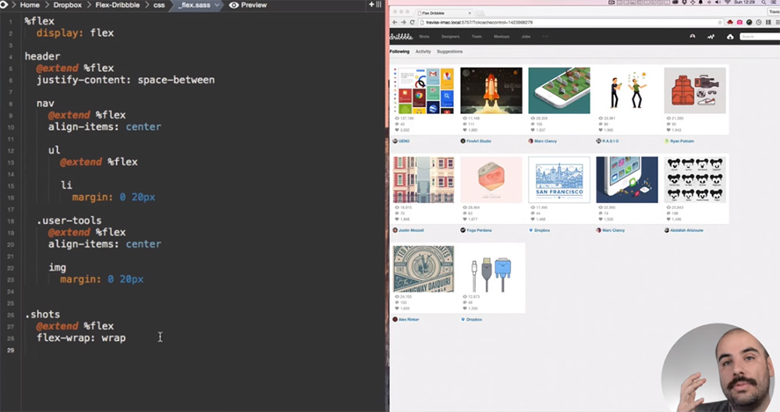Expand the more options ellipsis in Dribbble nav

(545, 37)
